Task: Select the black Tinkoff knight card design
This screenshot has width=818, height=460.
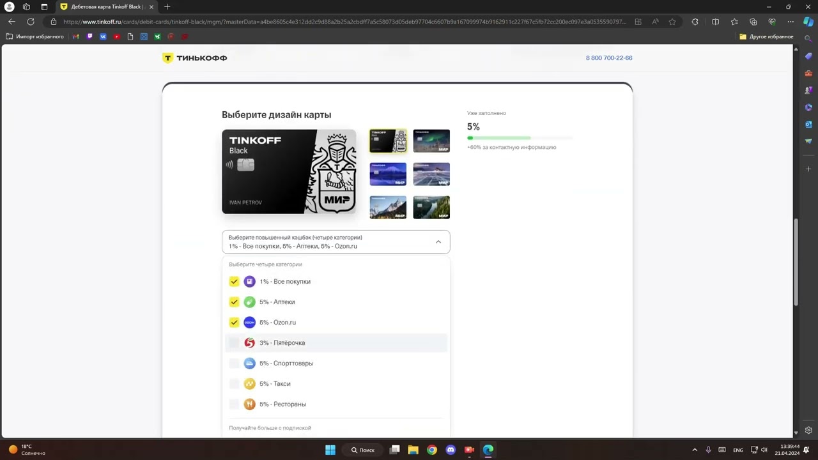Action: coord(388,141)
